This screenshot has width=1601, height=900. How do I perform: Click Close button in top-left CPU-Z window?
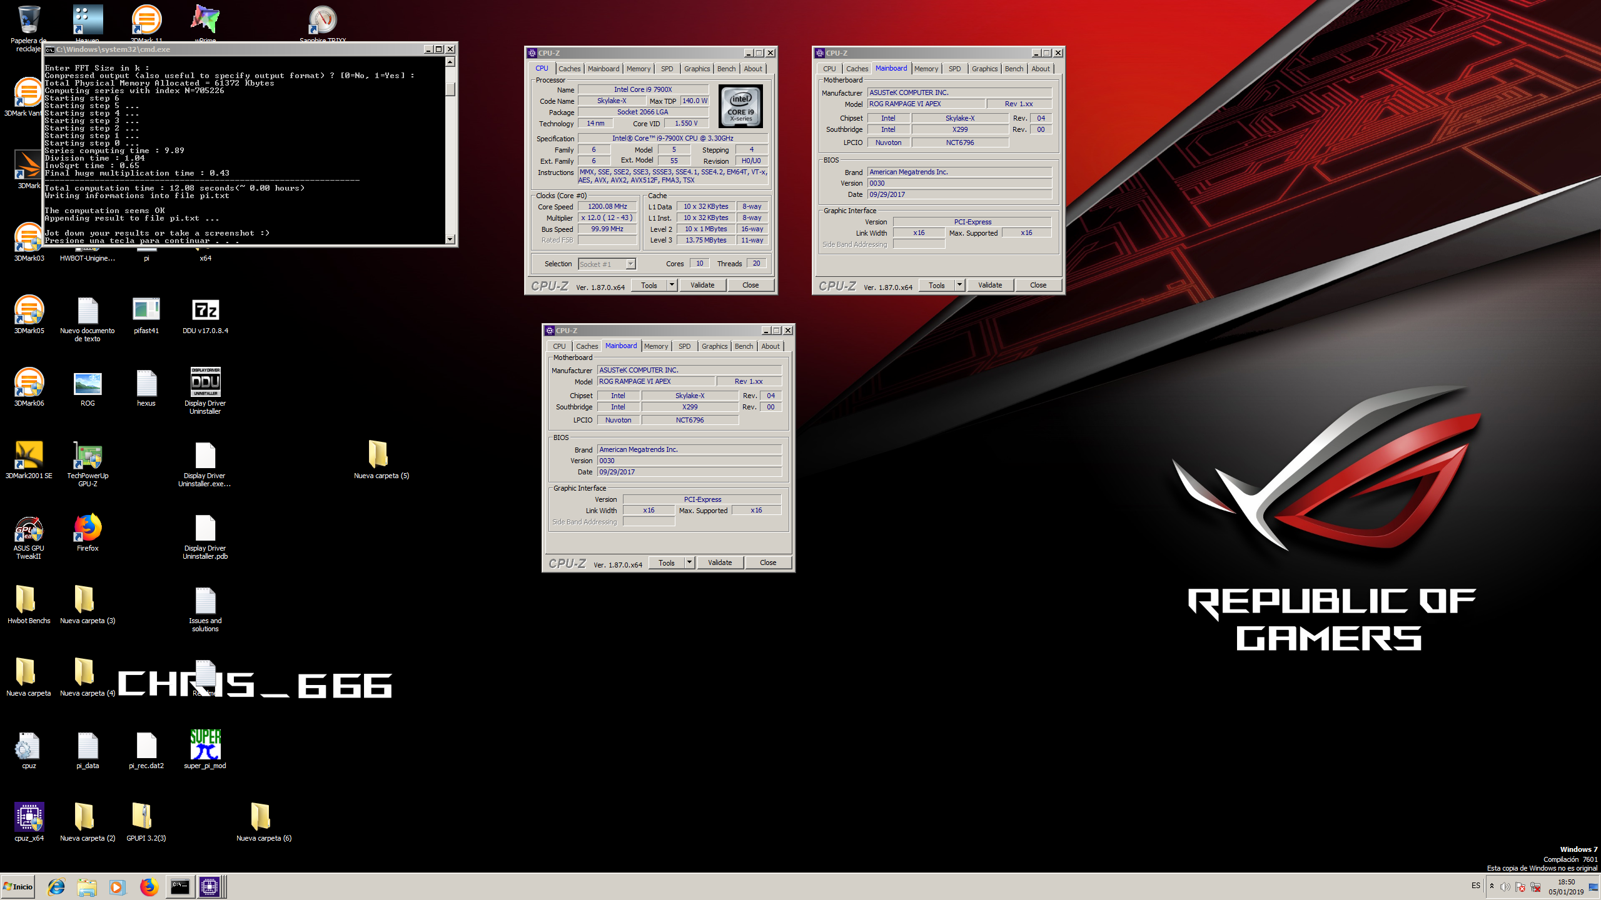click(750, 285)
